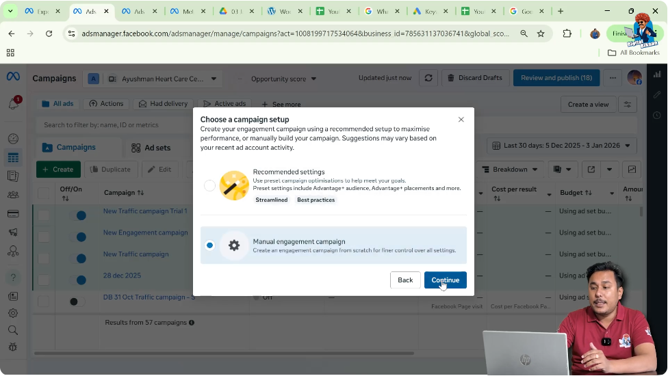668x376 pixels.
Task: Click the See more filters option
Action: [x=281, y=104]
